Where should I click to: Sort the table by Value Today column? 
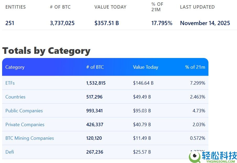[x=146, y=67]
